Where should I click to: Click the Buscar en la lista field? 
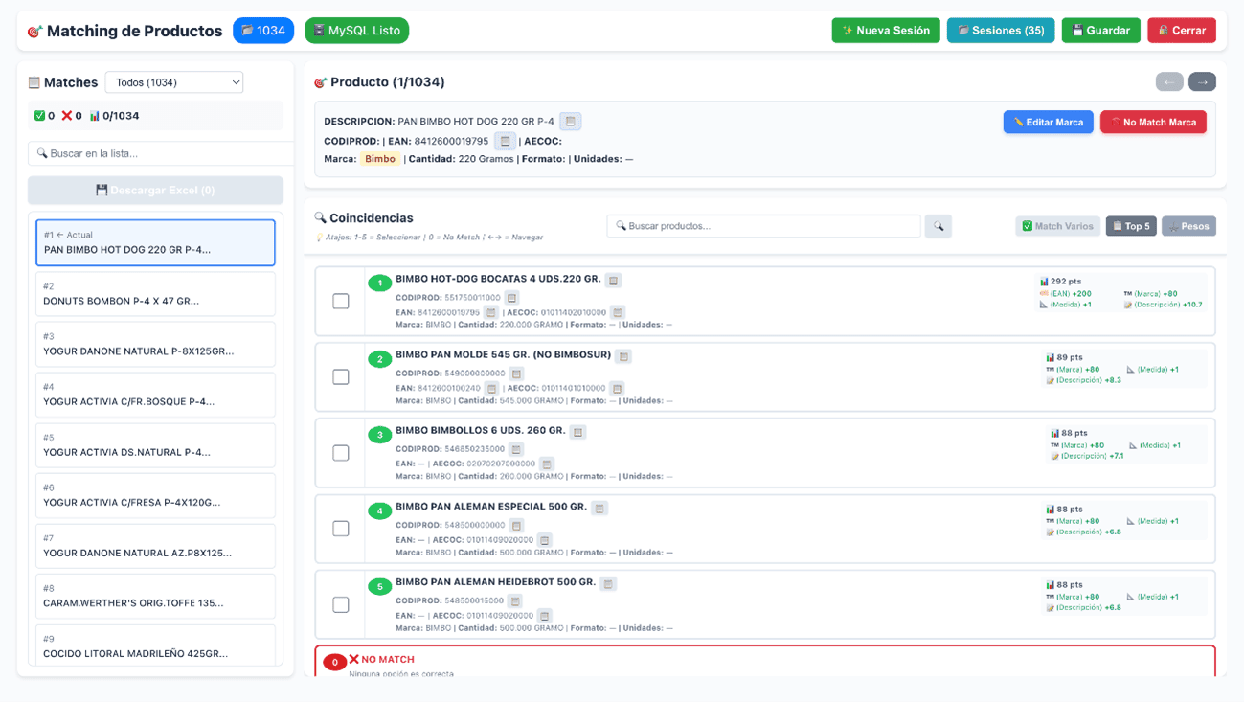click(161, 153)
